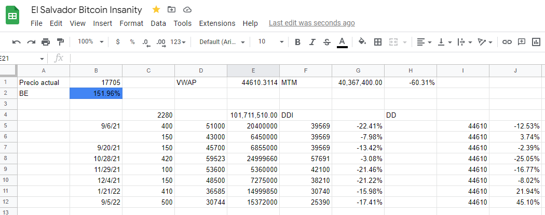
Task: Click the Move to folder icon
Action: pyautogui.click(x=171, y=10)
